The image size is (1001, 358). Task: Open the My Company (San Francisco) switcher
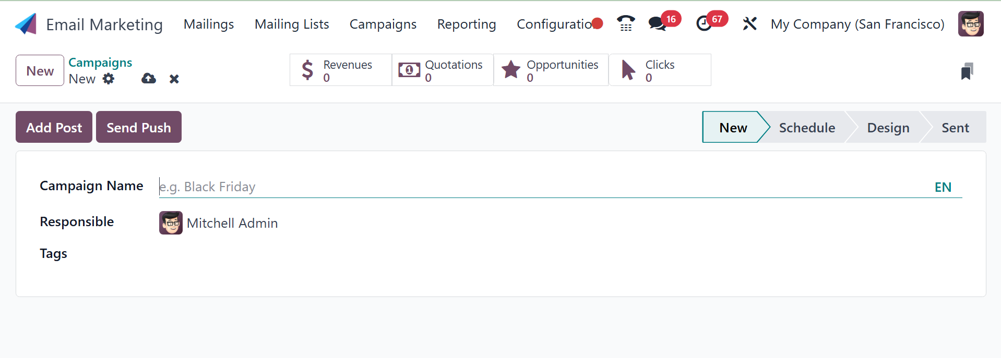click(857, 24)
